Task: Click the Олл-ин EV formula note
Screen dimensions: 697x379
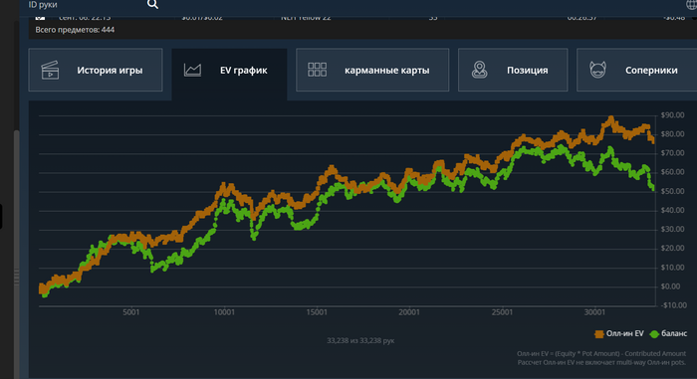Action: pyautogui.click(x=601, y=354)
